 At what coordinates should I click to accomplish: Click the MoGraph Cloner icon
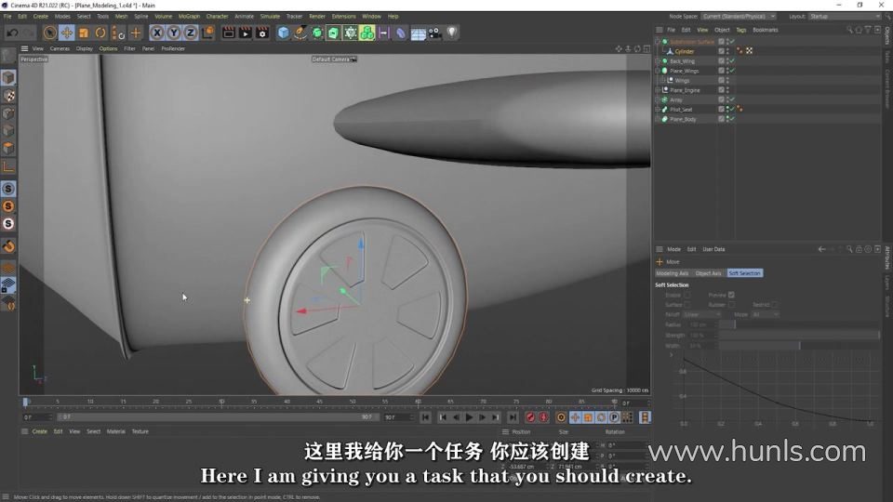click(367, 33)
